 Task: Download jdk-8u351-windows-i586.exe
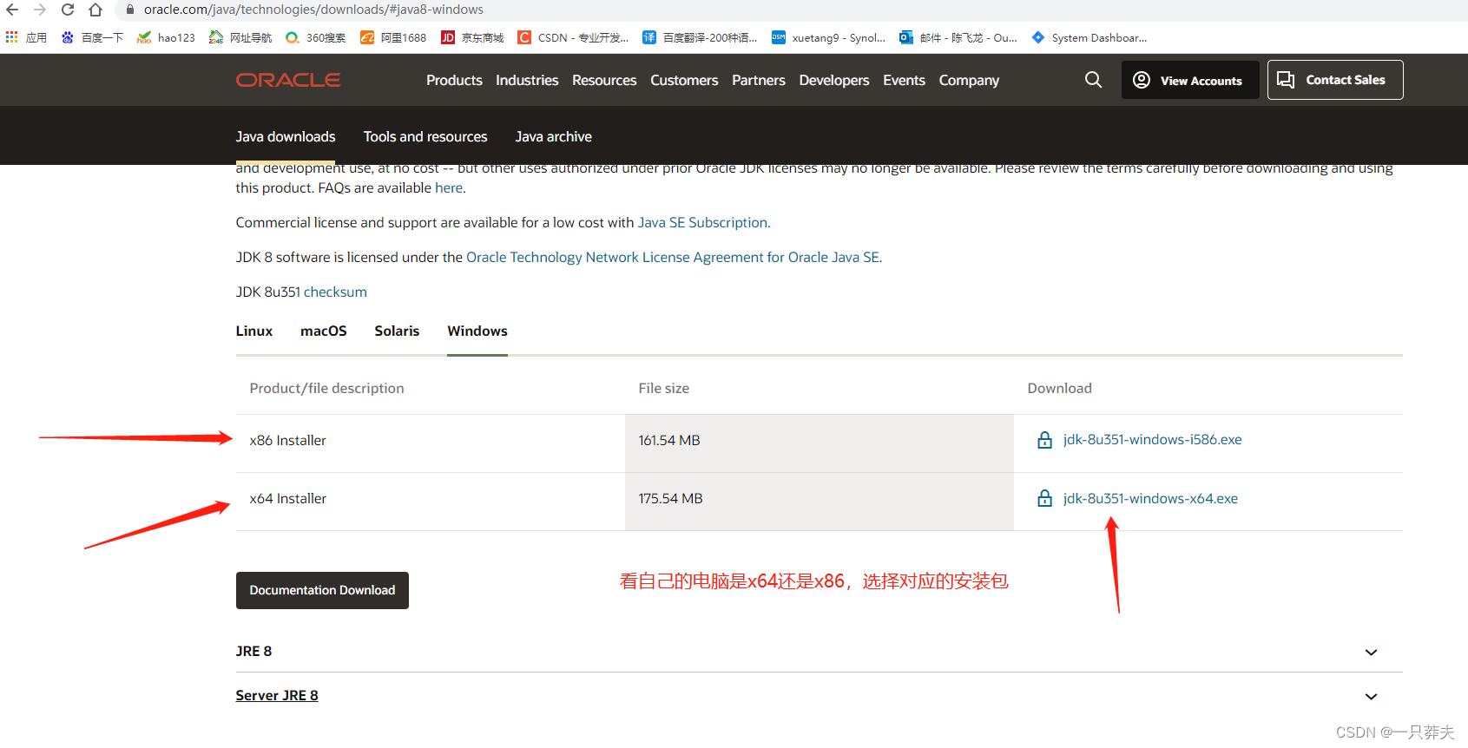(x=1152, y=440)
